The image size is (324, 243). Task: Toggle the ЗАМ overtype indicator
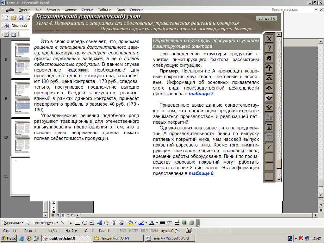pyautogui.click(x=154, y=231)
